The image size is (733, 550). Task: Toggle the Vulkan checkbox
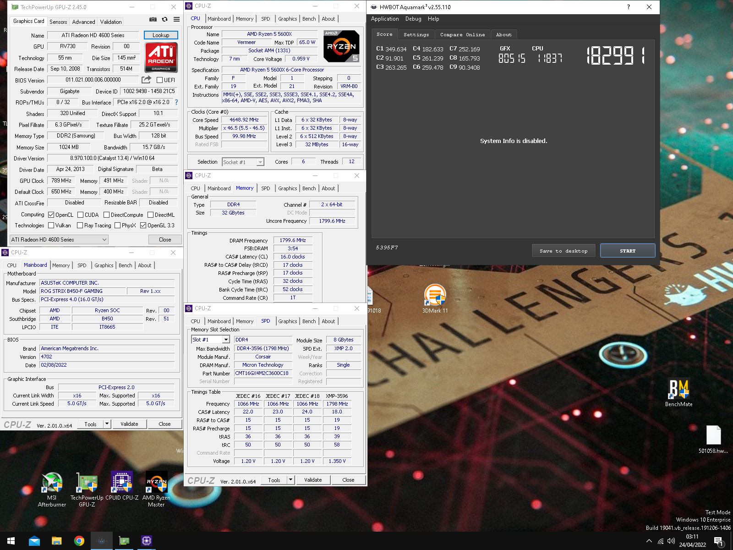(51, 225)
